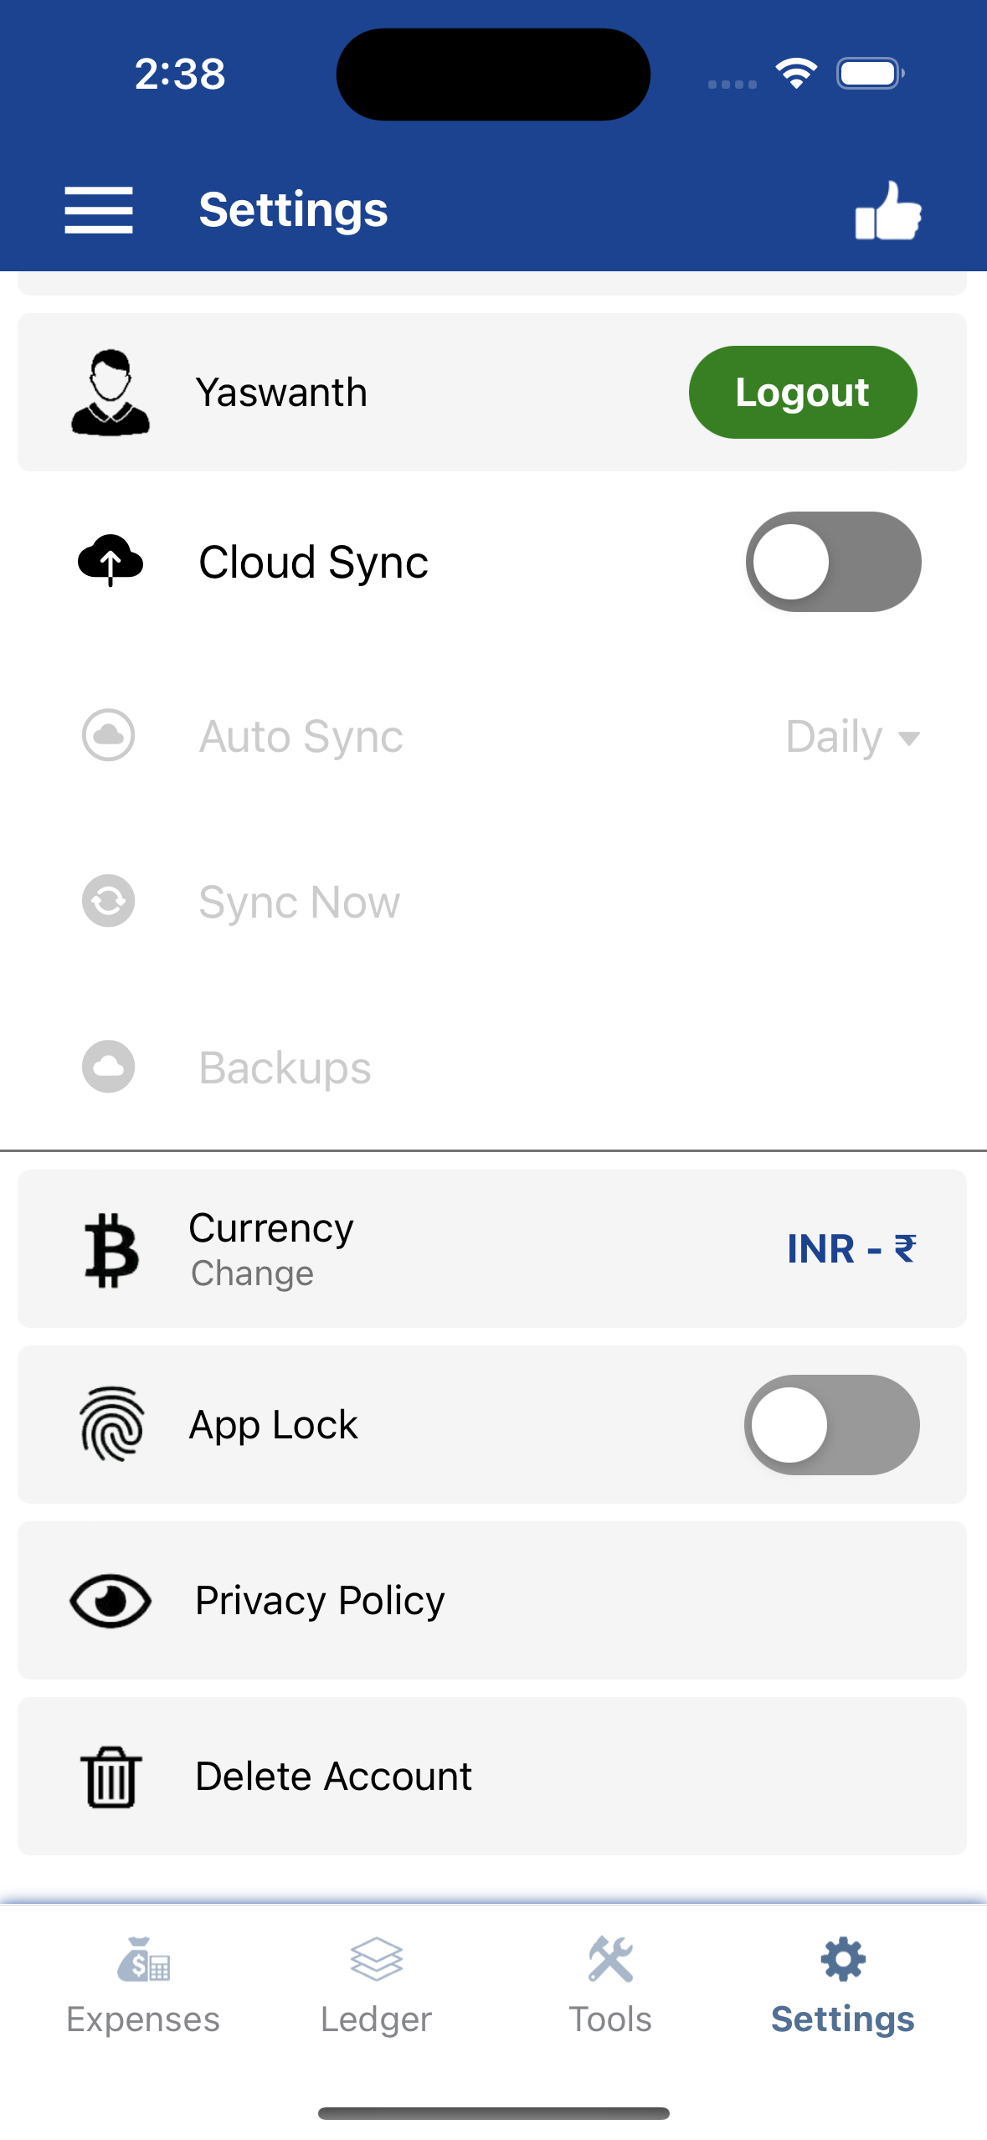Change currency via INR - ₹ selector

click(851, 1249)
